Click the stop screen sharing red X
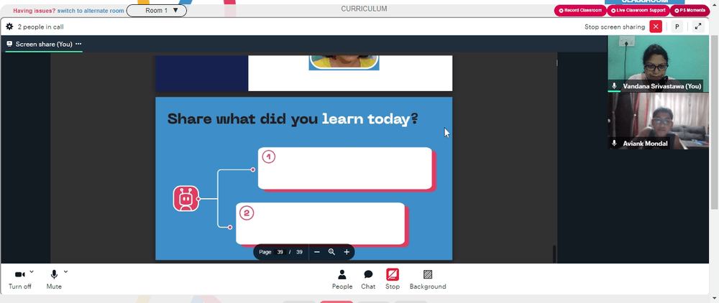 point(656,27)
